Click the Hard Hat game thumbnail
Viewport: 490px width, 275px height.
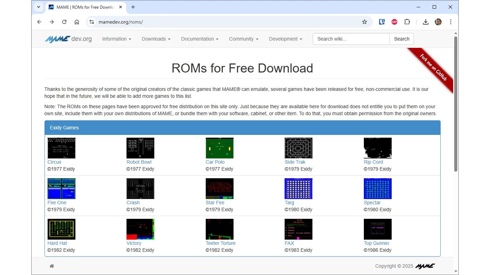[62, 229]
